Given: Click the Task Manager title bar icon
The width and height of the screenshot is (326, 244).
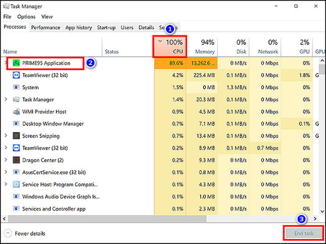Looking at the screenshot, I should click(x=6, y=6).
